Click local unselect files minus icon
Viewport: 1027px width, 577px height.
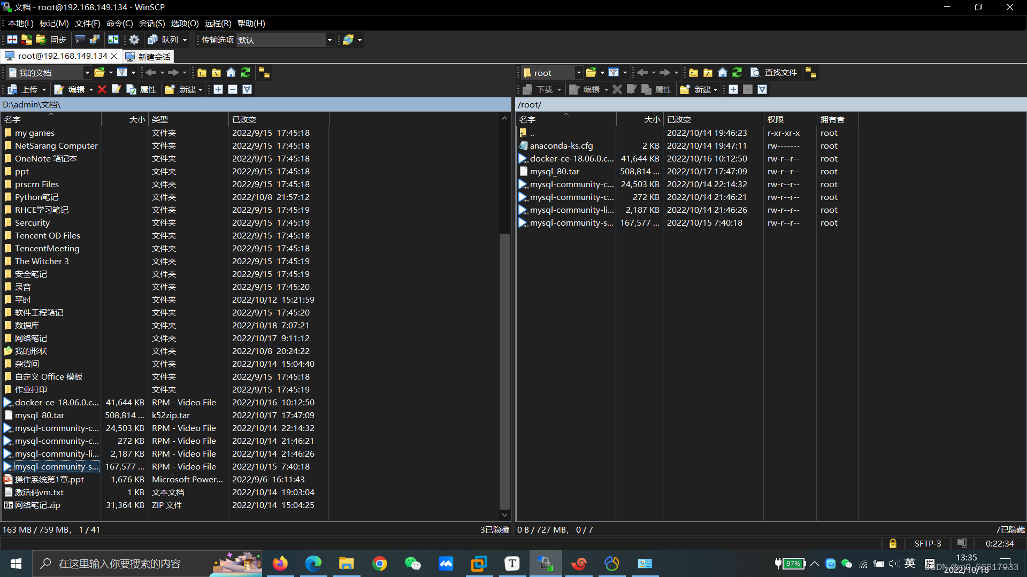coord(233,89)
